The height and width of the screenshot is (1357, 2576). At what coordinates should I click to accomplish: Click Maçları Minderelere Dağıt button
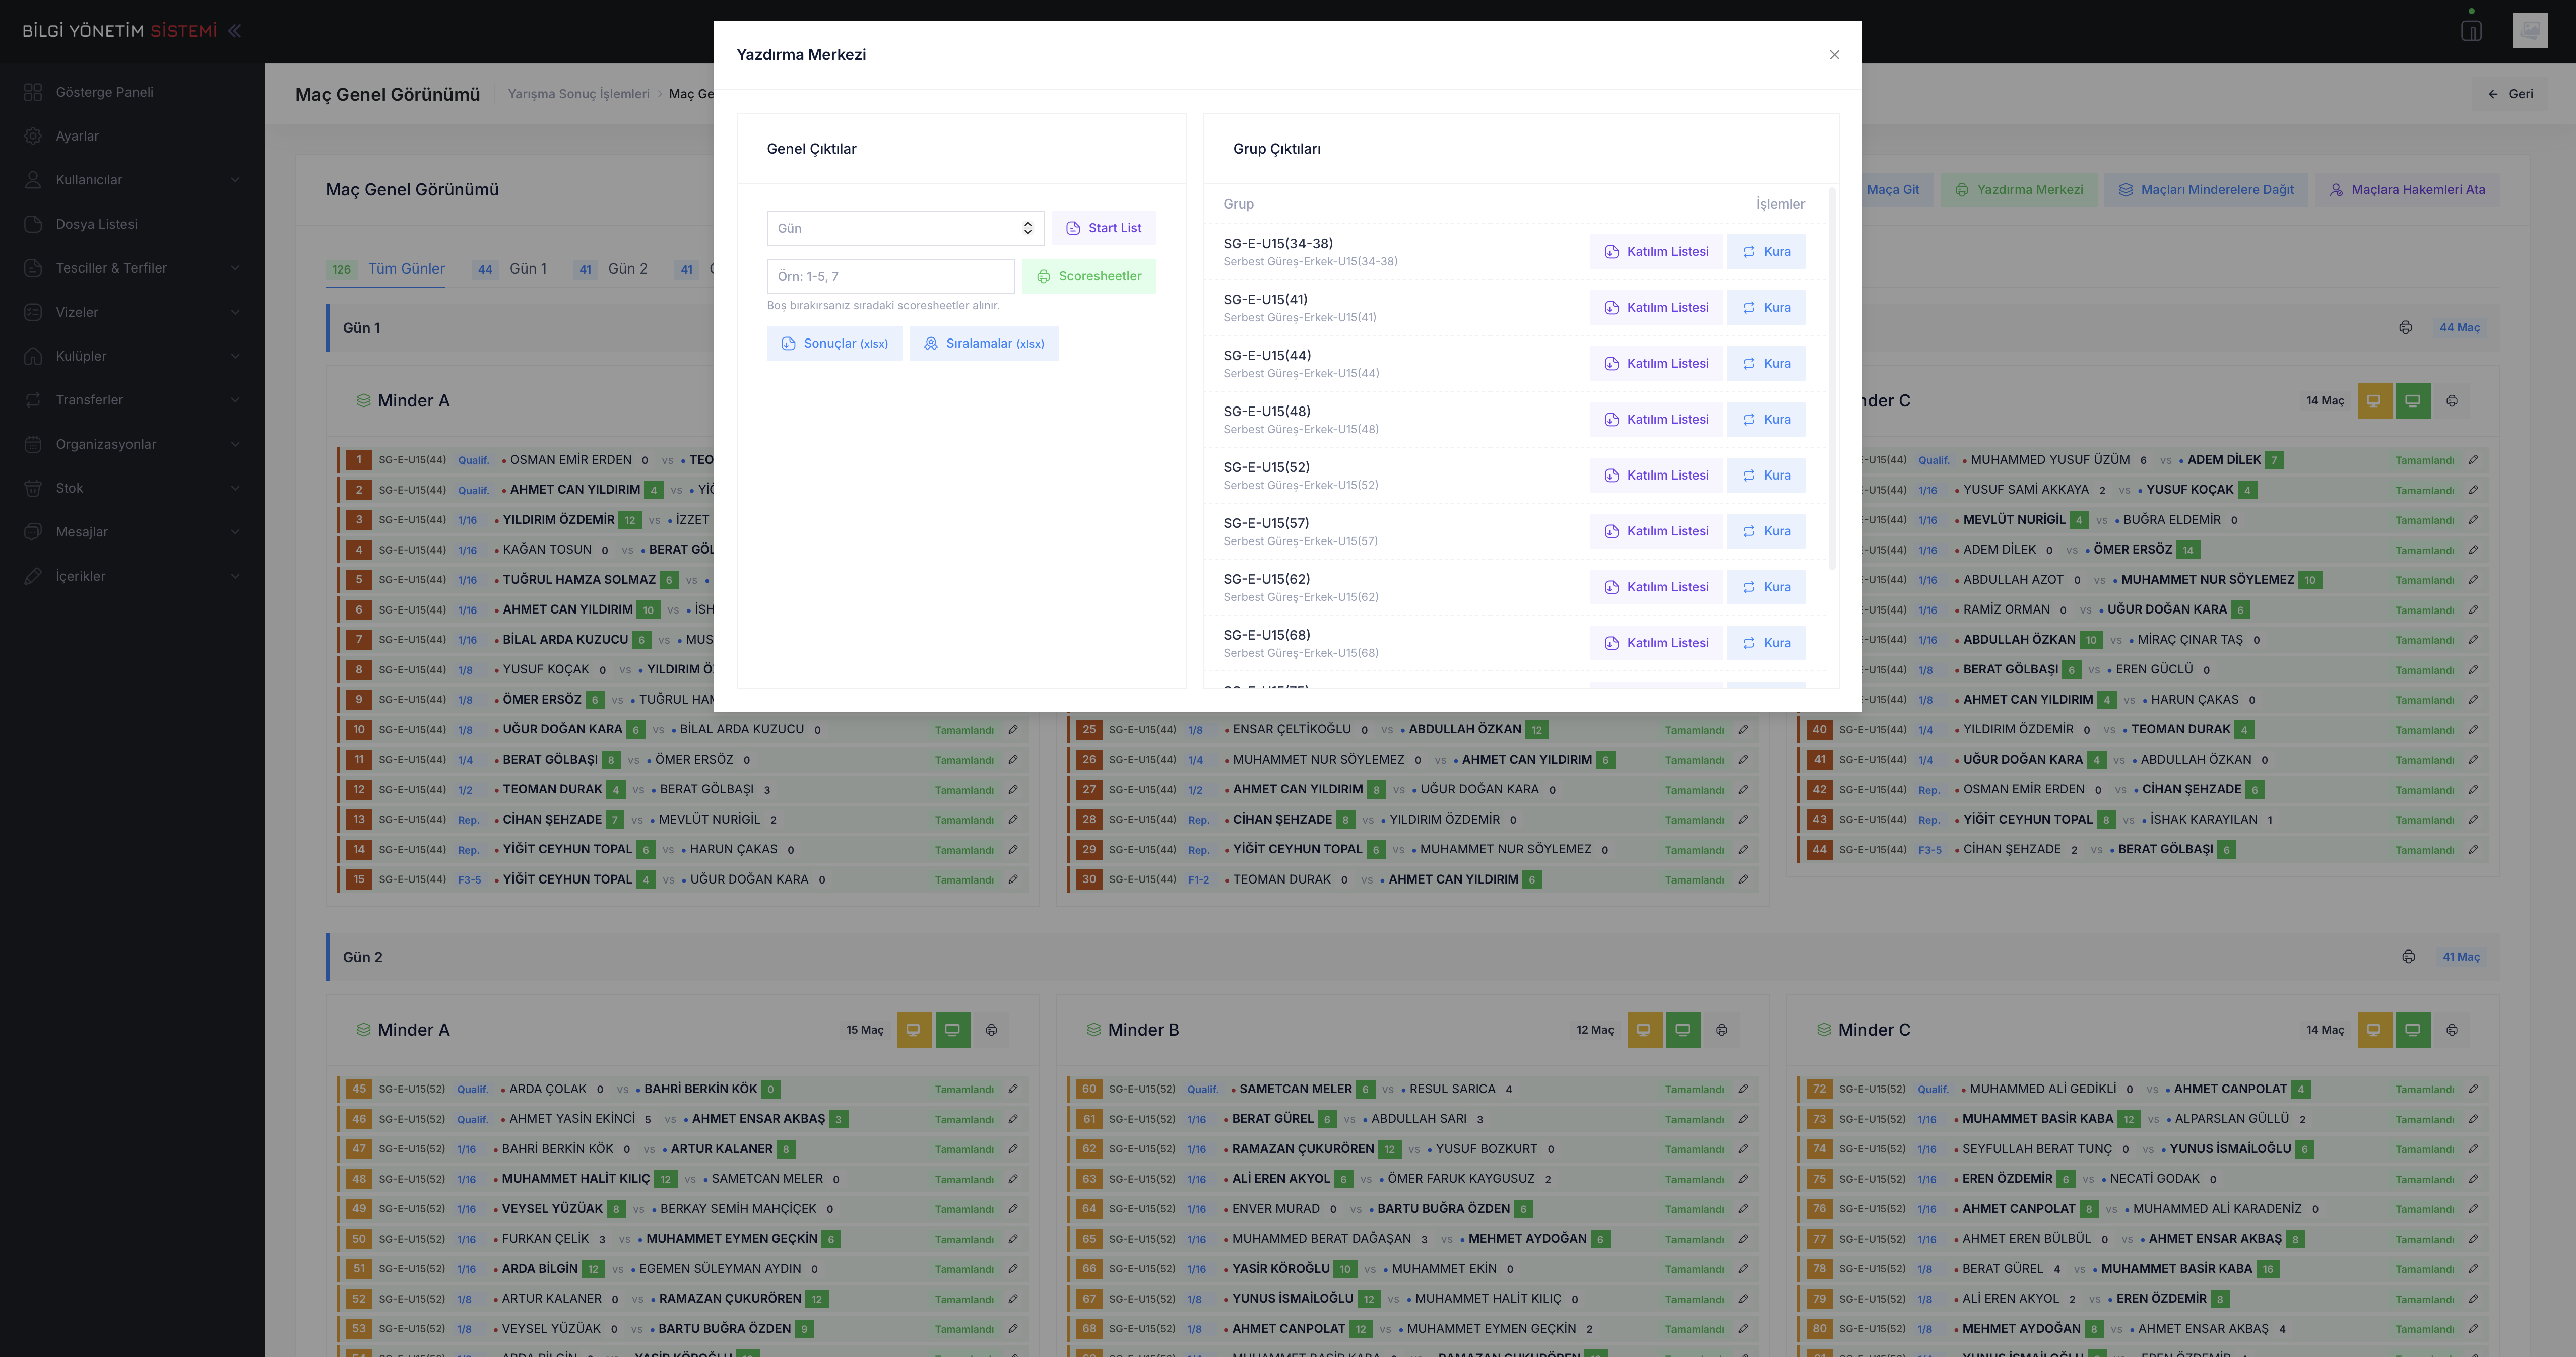[2206, 190]
